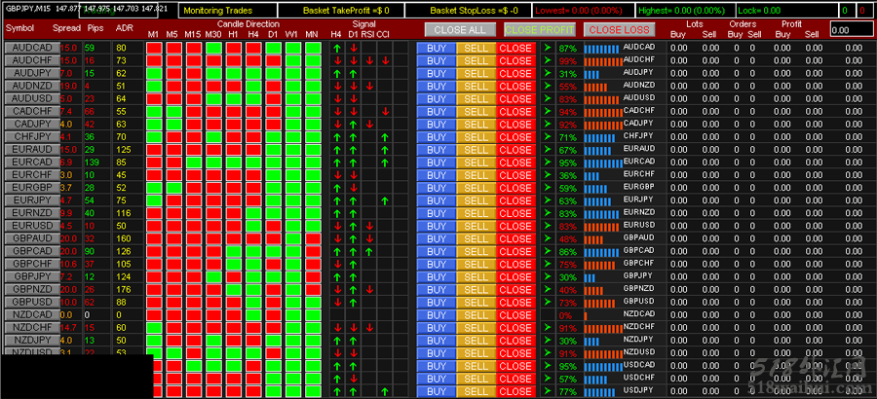The width and height of the screenshot is (877, 399).
Task: Click the AUDCAD strength bar meter
Action: [603, 50]
